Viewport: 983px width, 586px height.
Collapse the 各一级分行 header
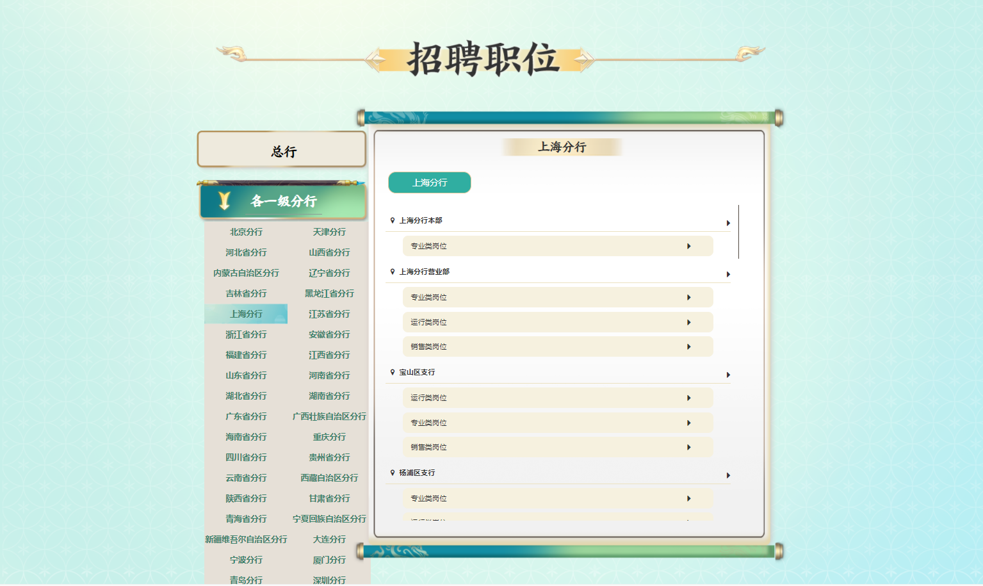[282, 201]
